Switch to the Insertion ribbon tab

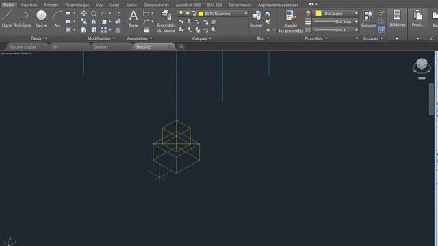point(29,5)
